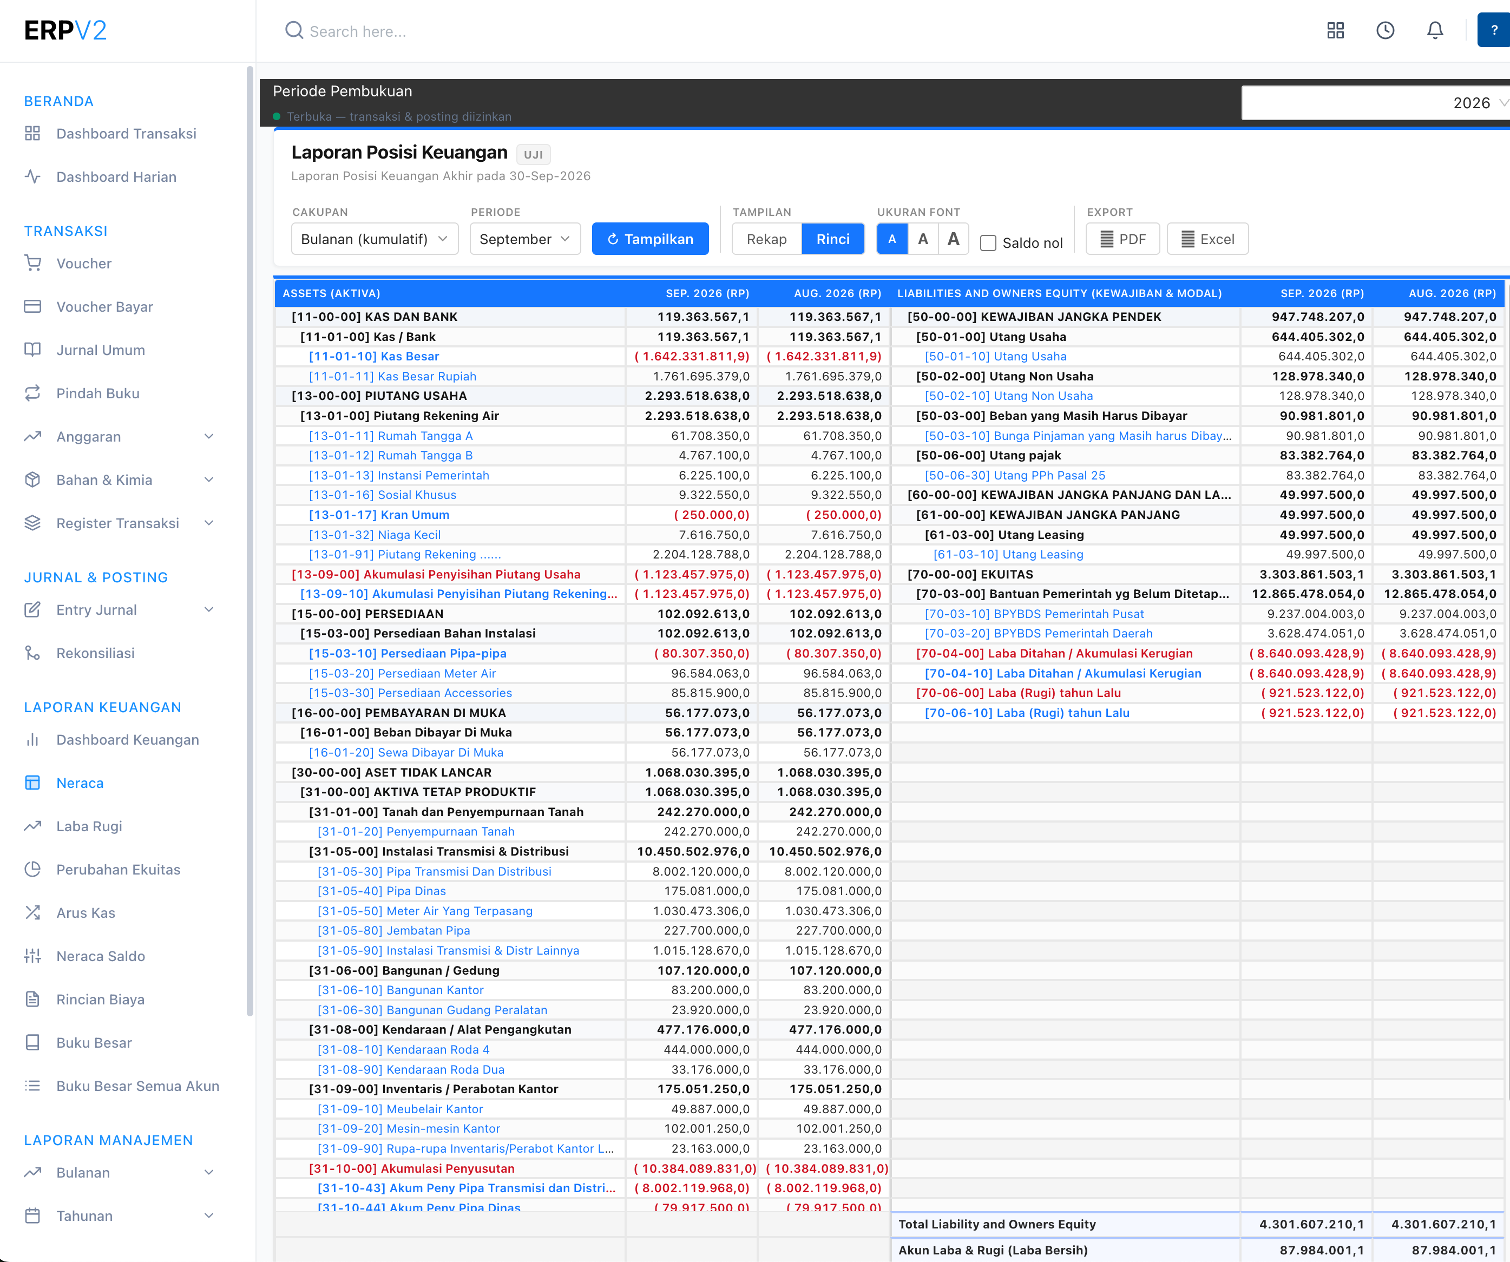Click the ERPV2 logo
Viewport: 1510px width, 1262px height.
65,30
